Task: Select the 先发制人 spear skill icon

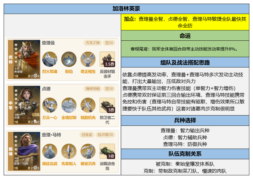Action: point(69,151)
